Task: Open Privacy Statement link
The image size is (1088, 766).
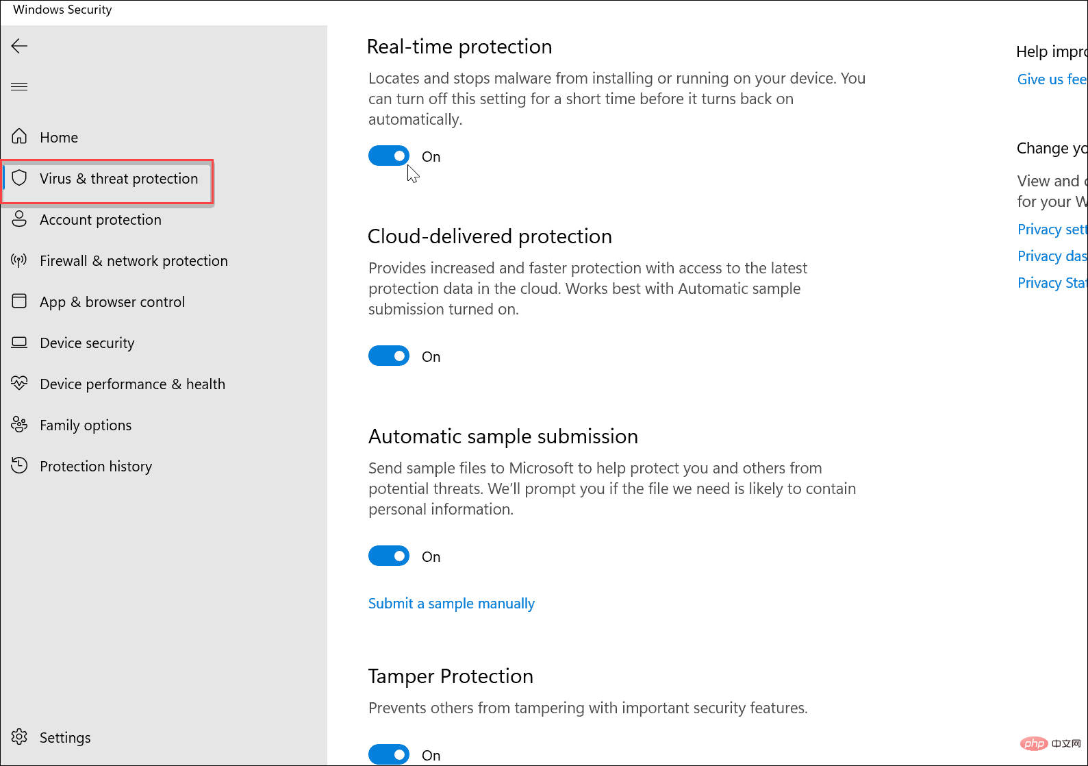Action: coord(1052,283)
